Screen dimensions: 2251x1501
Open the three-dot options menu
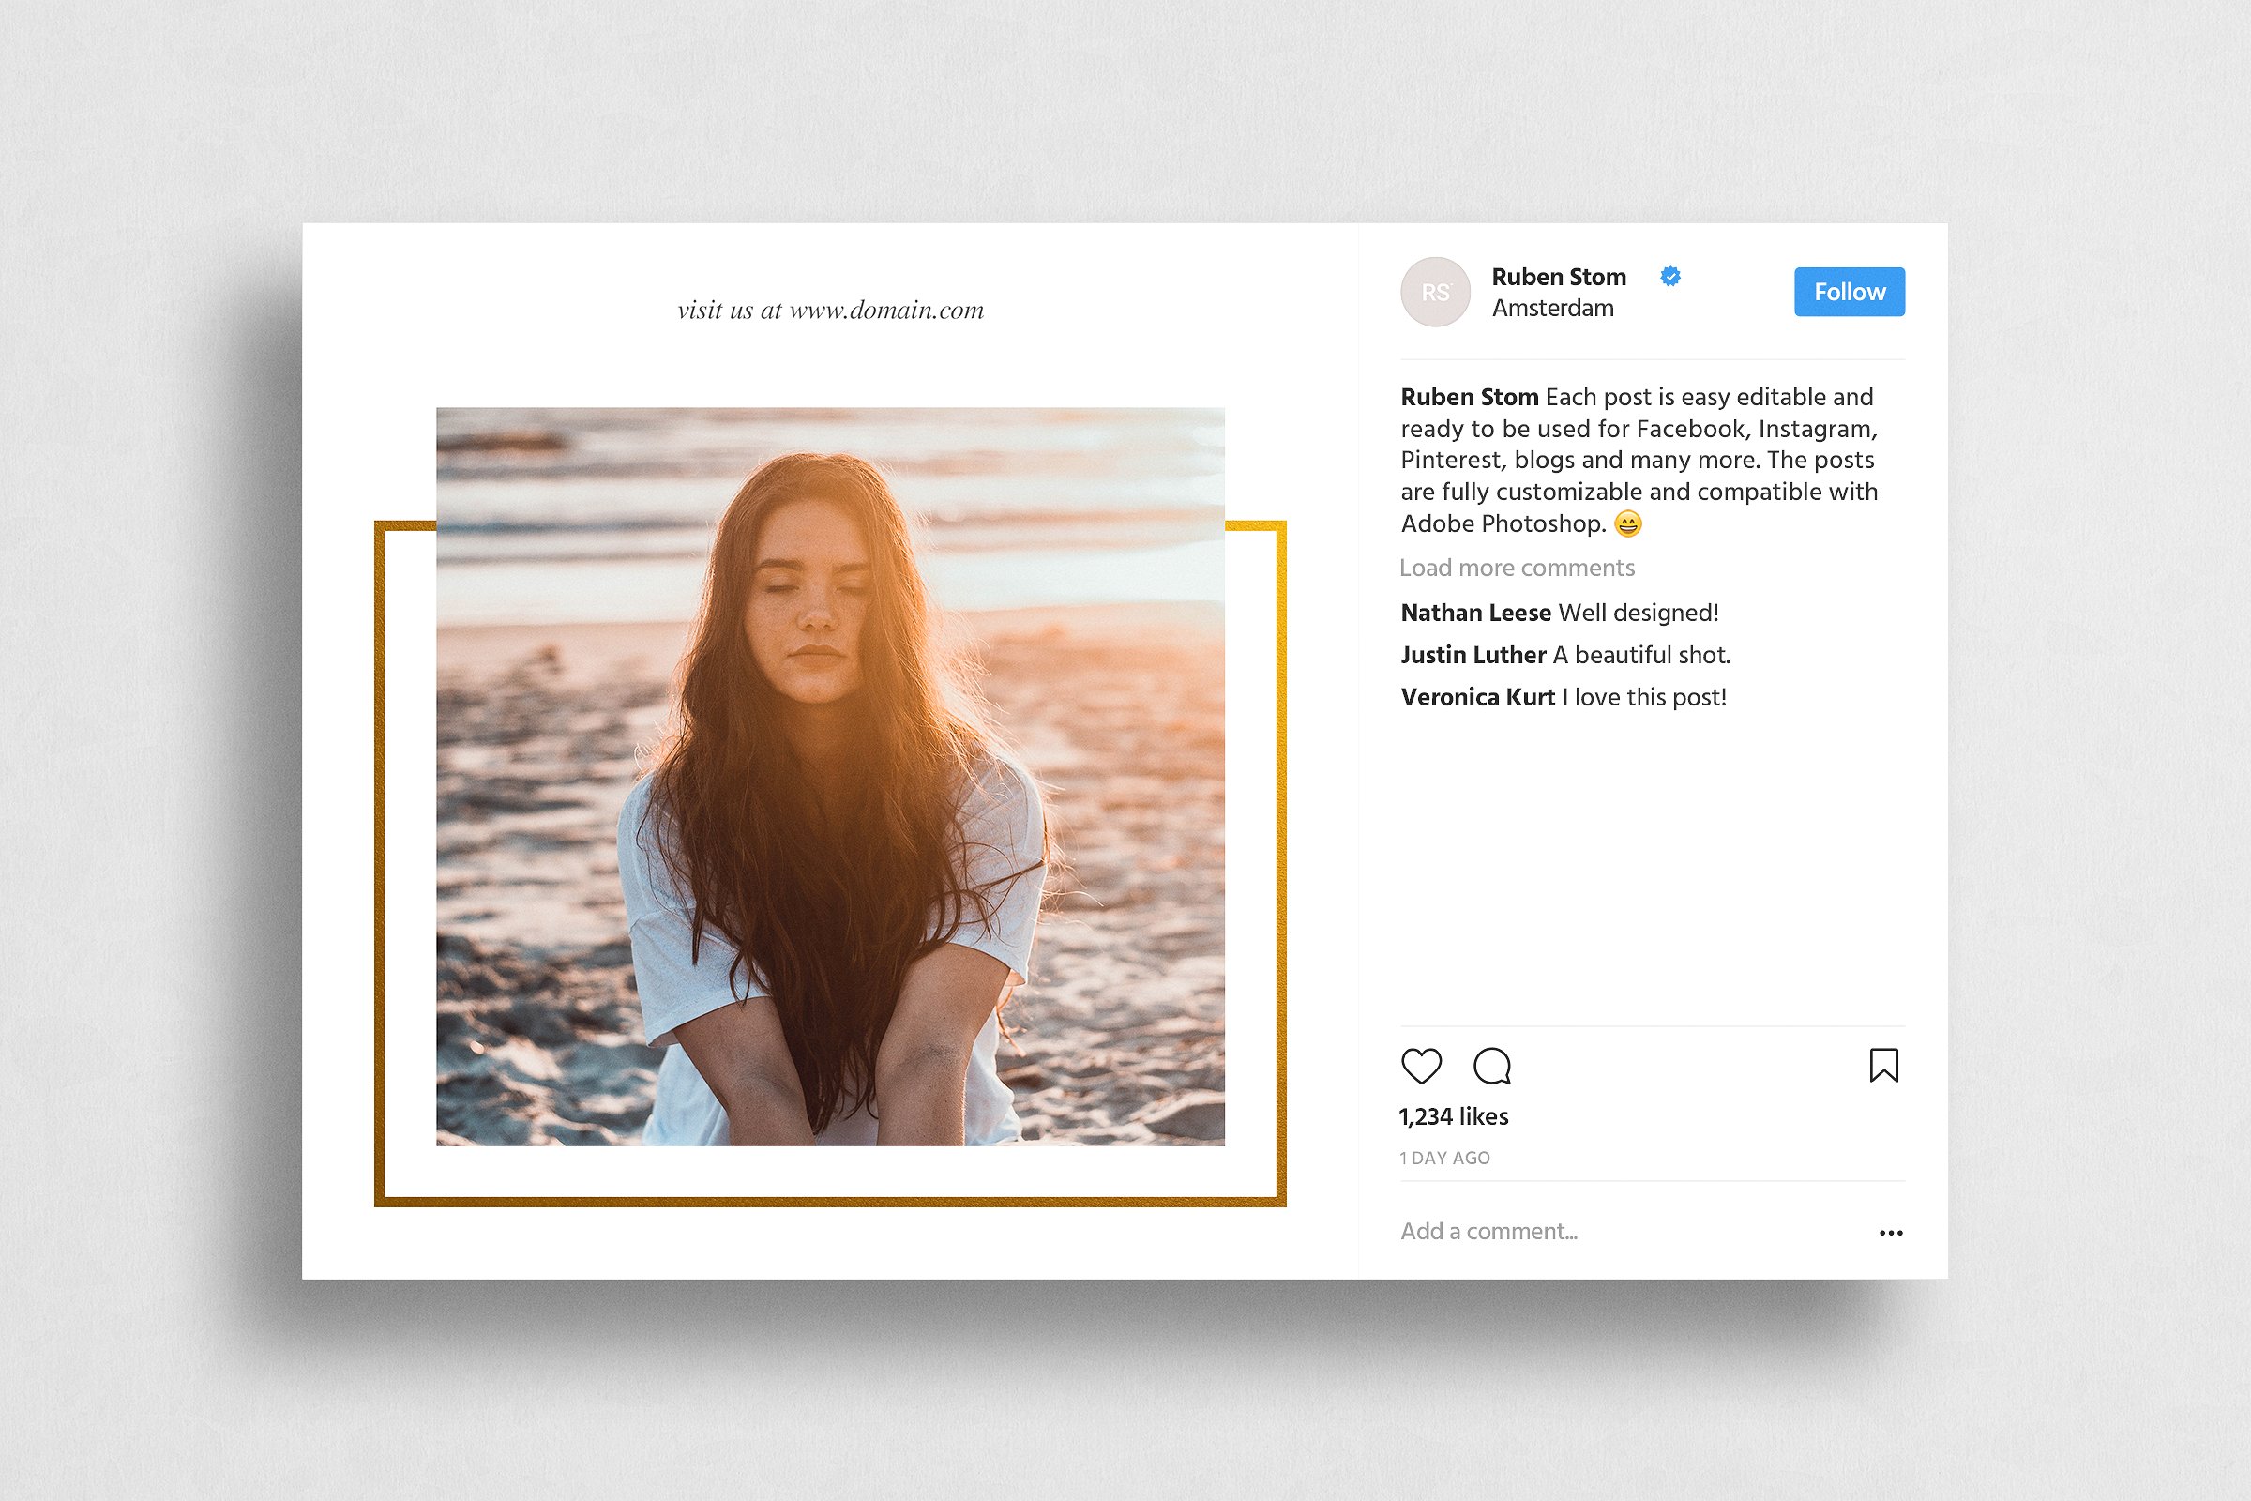(1891, 1232)
